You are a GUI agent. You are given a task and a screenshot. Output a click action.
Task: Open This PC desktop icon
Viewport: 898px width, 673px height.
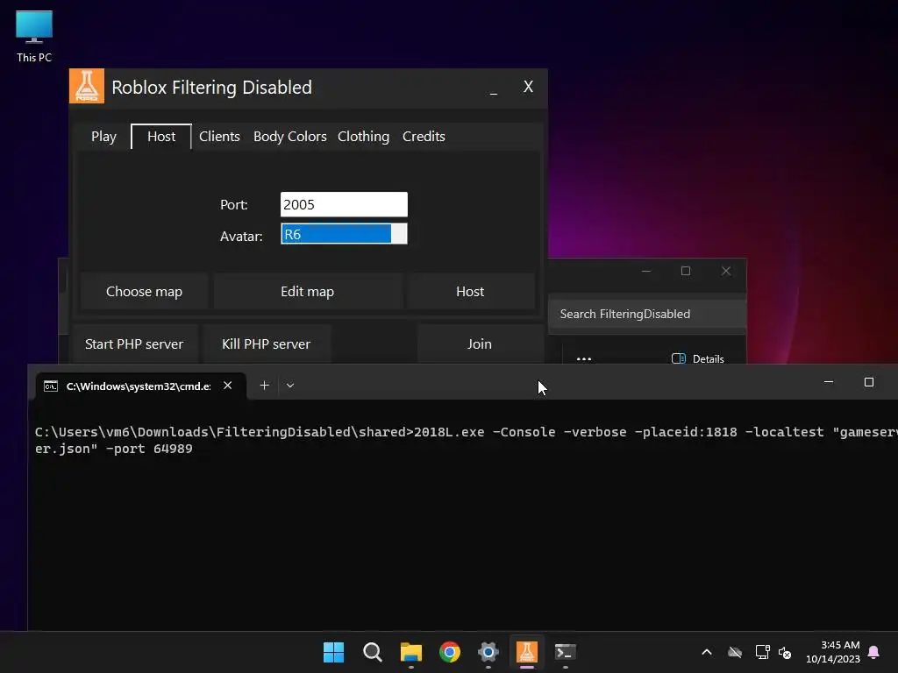34,36
